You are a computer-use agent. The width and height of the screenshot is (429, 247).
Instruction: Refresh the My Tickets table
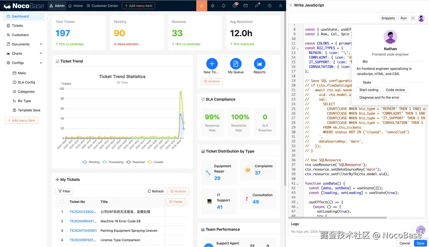click(156, 191)
